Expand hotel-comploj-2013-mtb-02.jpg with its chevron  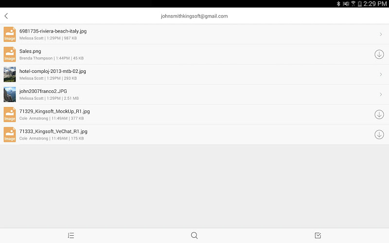(381, 74)
